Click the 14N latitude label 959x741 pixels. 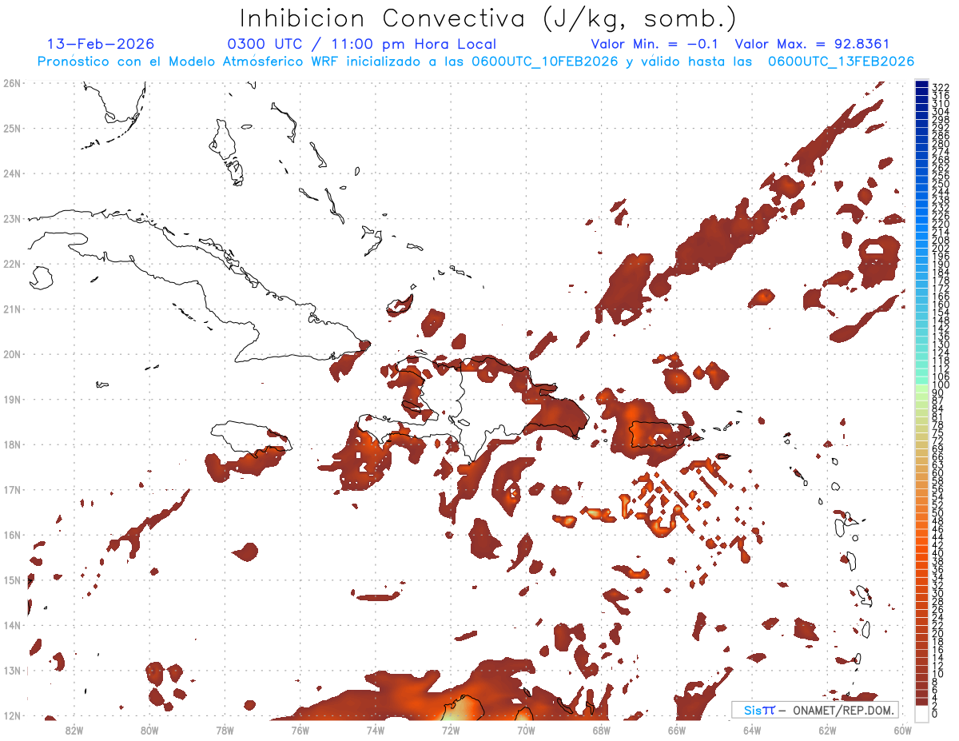coord(12,625)
